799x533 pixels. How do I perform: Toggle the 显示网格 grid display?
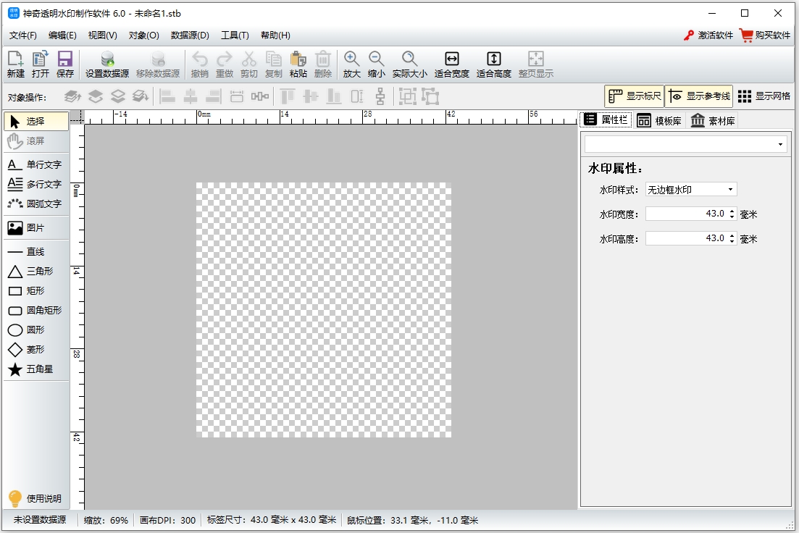point(764,96)
